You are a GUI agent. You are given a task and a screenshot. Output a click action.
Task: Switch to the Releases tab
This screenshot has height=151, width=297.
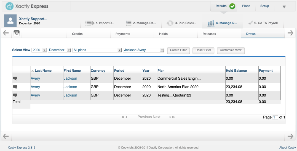pyautogui.click(x=209, y=34)
